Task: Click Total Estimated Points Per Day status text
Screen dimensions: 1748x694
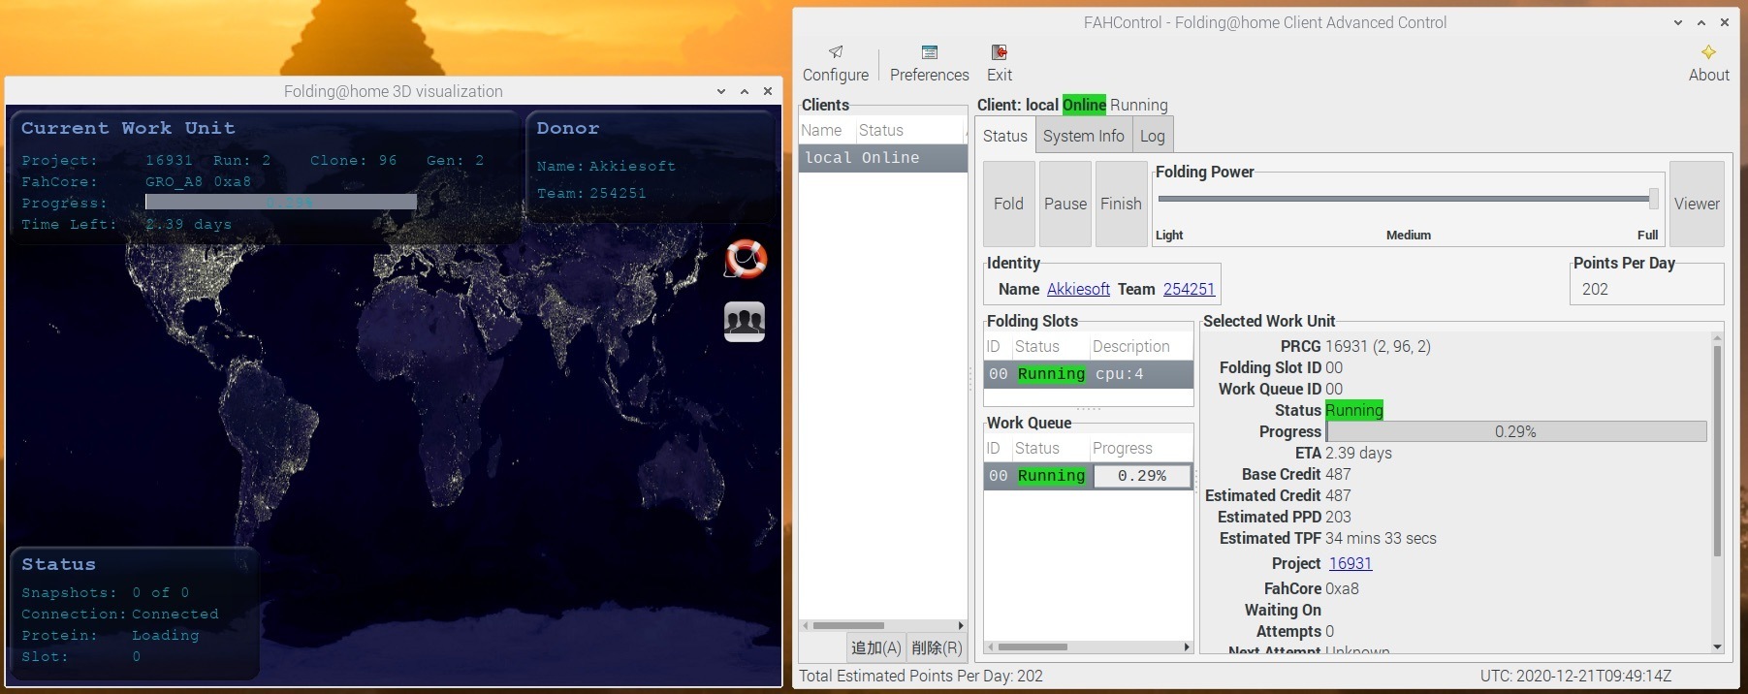Action: click(x=921, y=676)
